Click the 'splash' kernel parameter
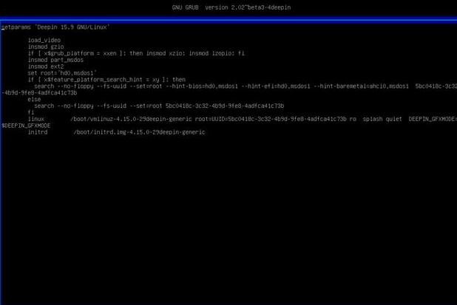Viewport: 457px width, 305px height. click(372, 119)
